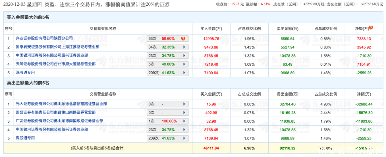Click percentage 1.96% in buy table
This screenshot has width=386, height=157.
pos(249,39)
